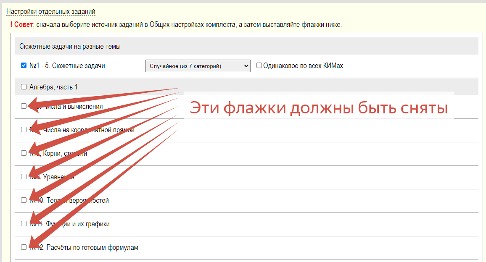
Task: Open the "Случайное (из 7 категорий)" dropdown
Action: click(x=198, y=66)
